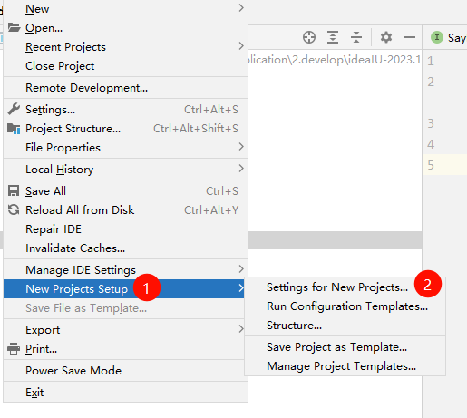
Task: Click the Print printer icon
Action: click(x=14, y=349)
